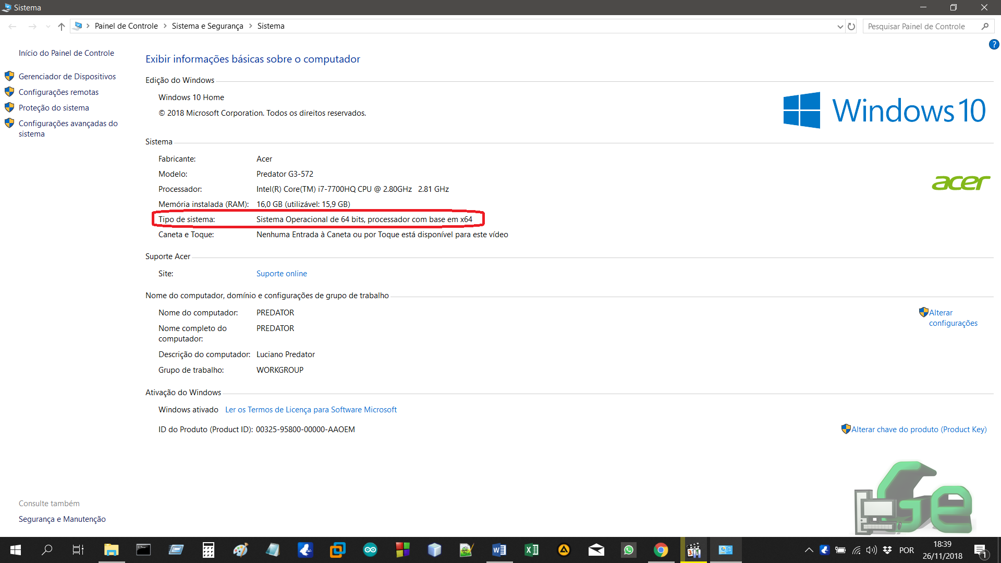1001x563 pixels.
Task: Show hidden system tray icons
Action: click(809, 550)
